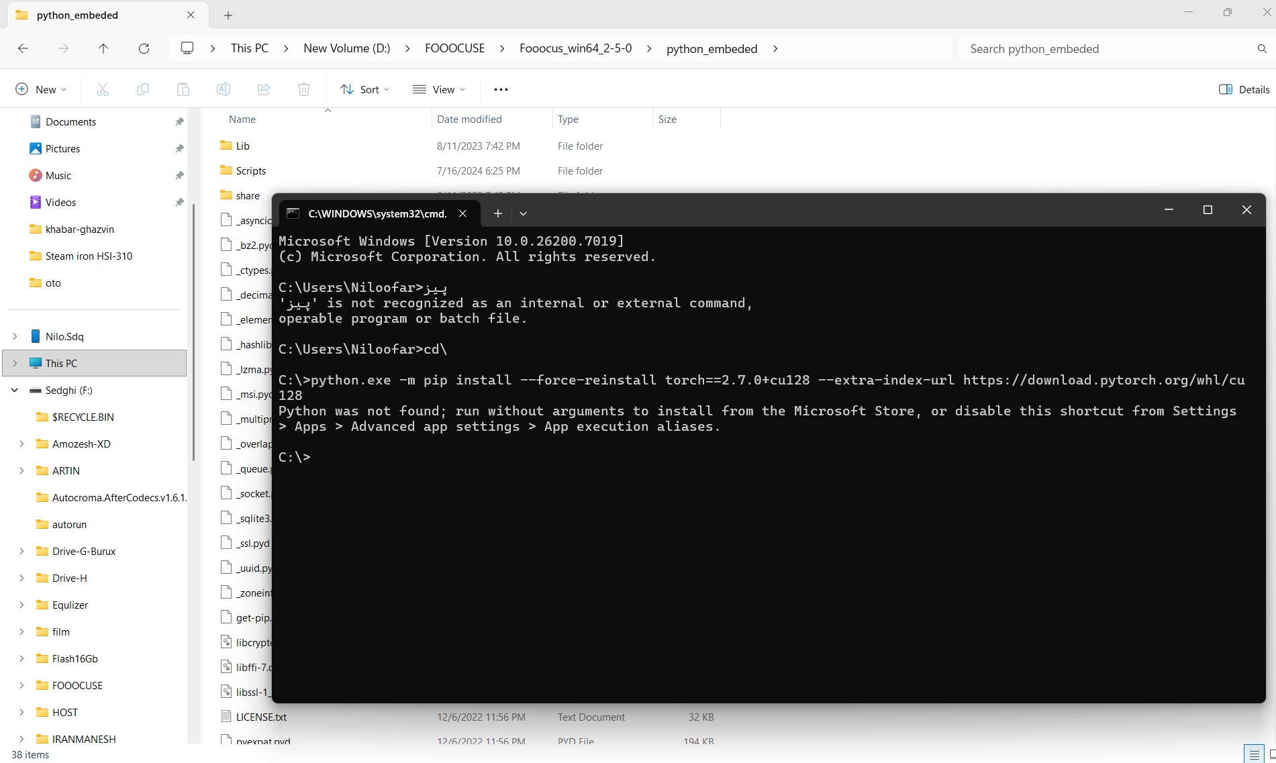Click the Rename icon in toolbar
1276x763 pixels.
(x=224, y=89)
